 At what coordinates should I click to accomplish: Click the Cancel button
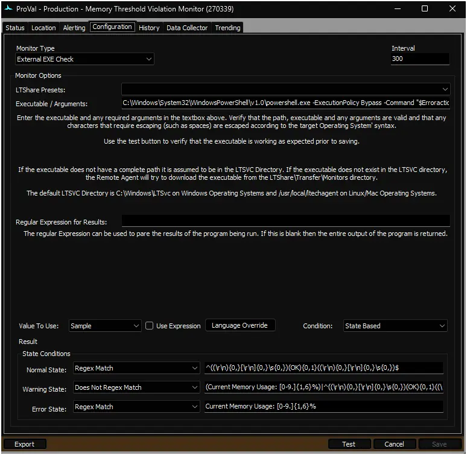(395, 444)
